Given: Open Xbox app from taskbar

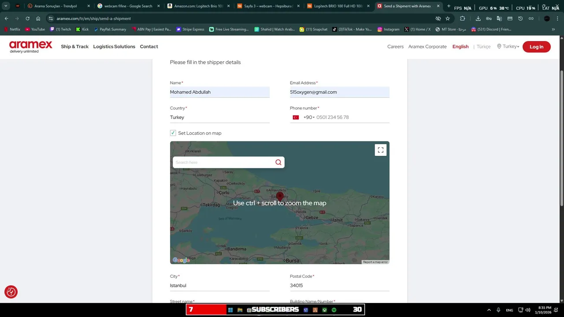Looking at the screenshot, I should [324, 310].
